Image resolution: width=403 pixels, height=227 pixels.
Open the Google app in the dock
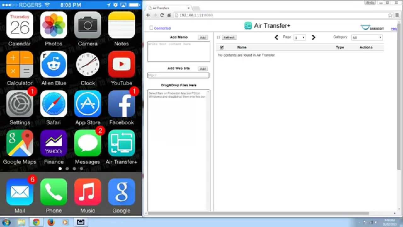click(122, 192)
